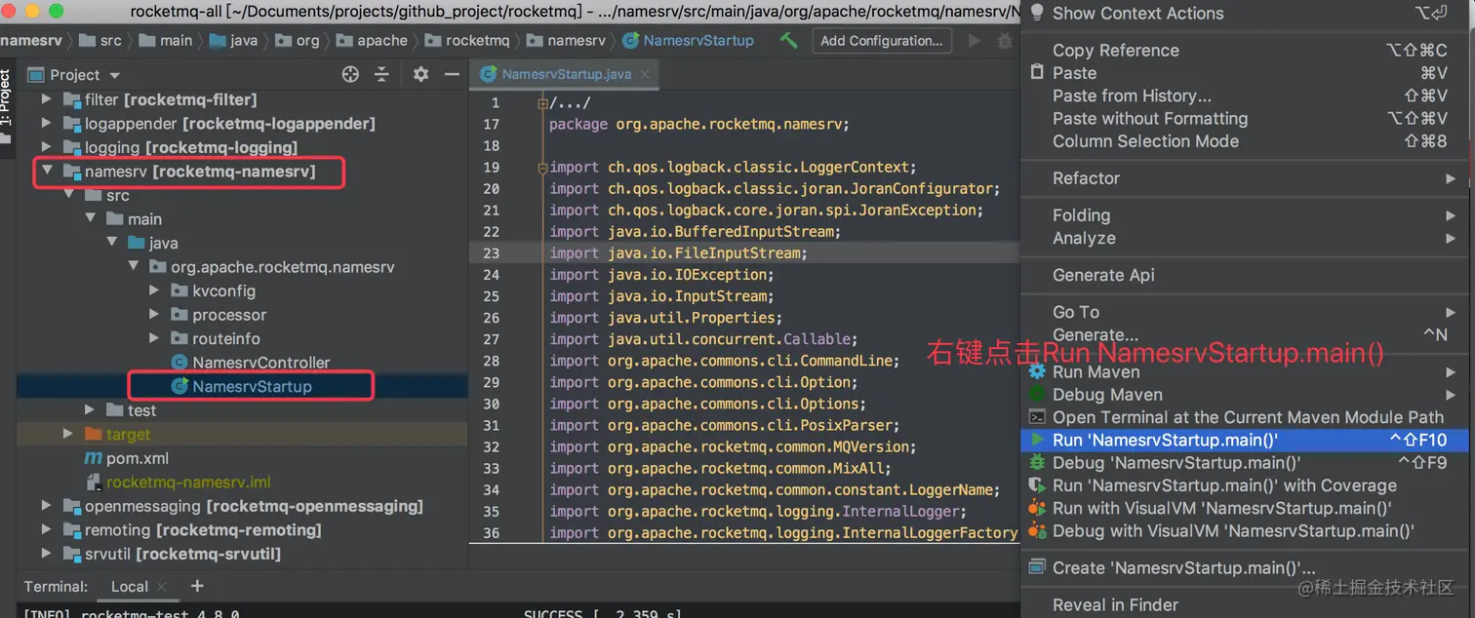Viewport: 1475px width, 618px height.
Task: Click the line number 28 in gutter
Action: (492, 361)
